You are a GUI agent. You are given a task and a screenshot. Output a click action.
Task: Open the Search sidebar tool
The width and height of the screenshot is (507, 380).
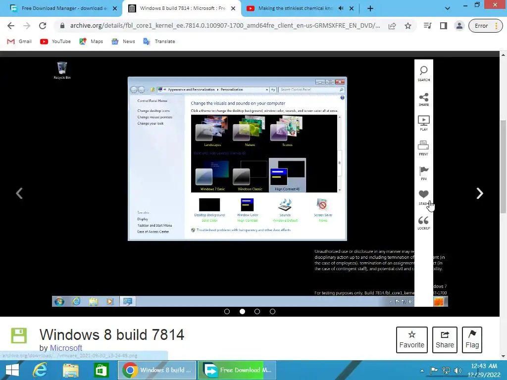coord(424,74)
